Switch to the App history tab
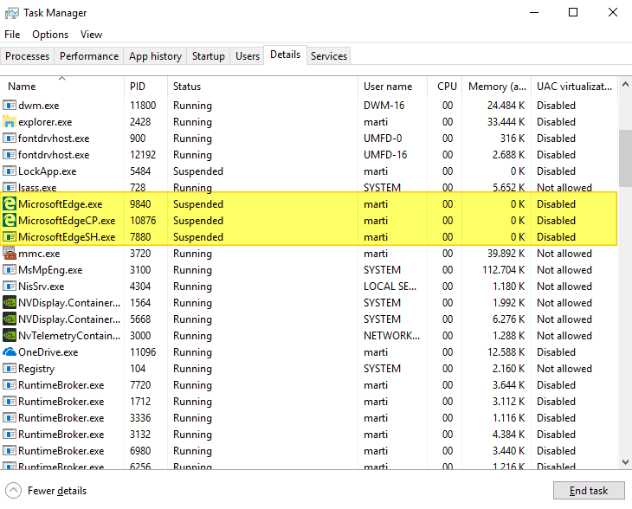The height and width of the screenshot is (509, 632). click(155, 56)
